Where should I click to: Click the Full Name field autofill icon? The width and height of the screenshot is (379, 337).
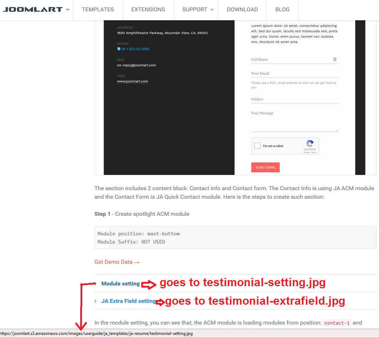point(335,59)
